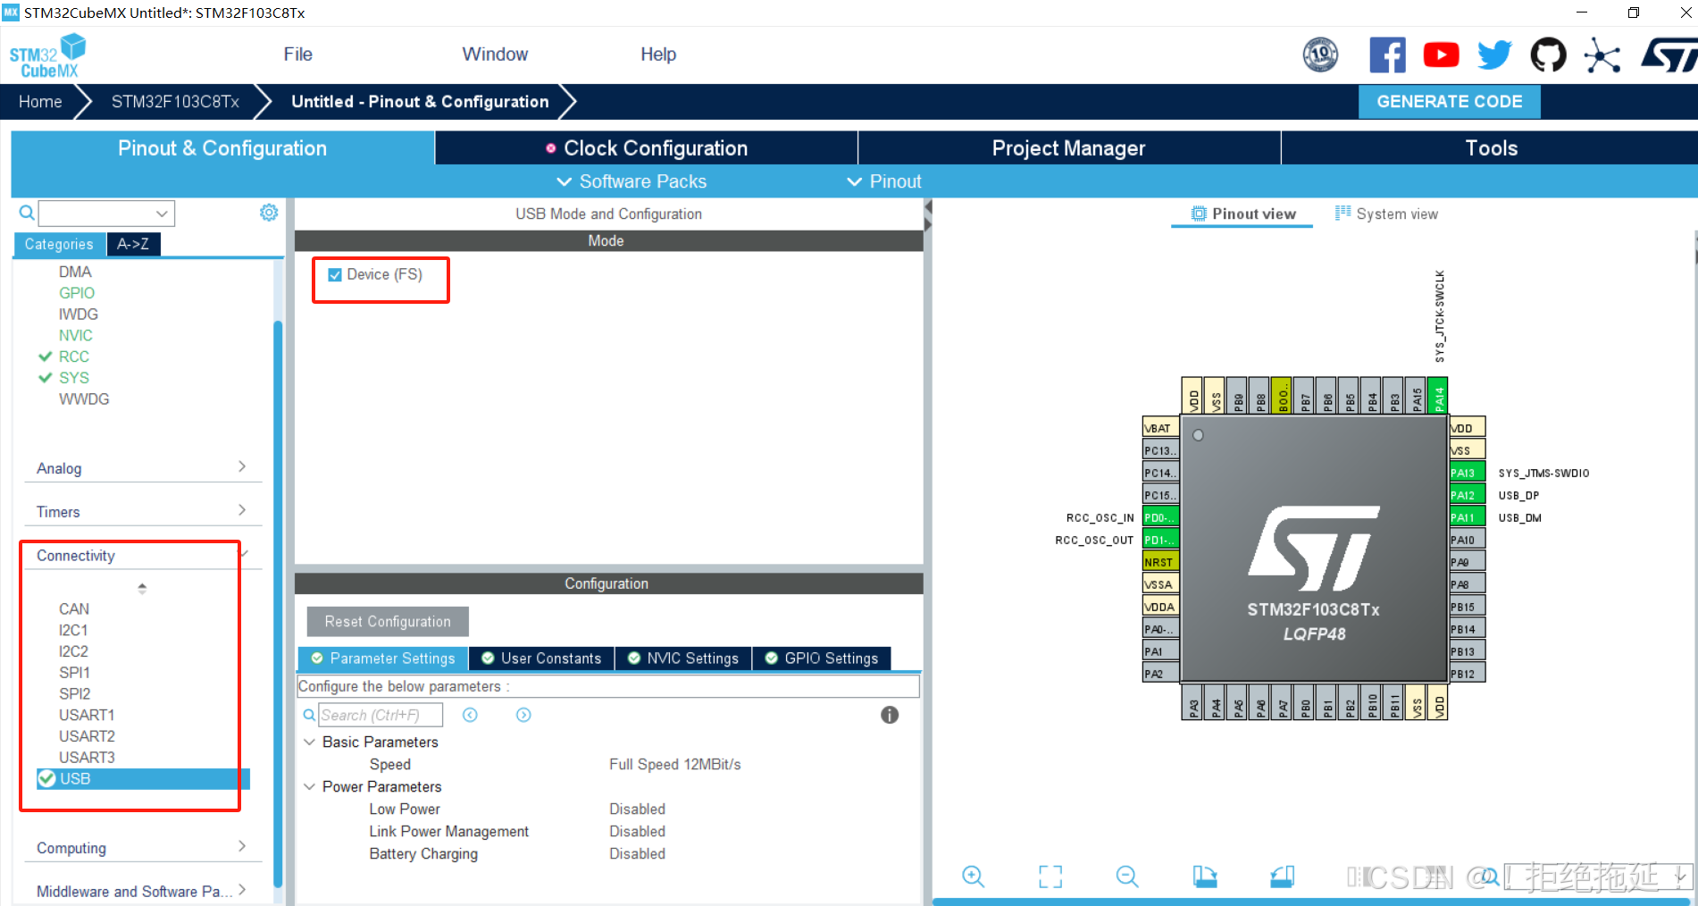Fit chip to the pinout view

pyautogui.click(x=1050, y=877)
